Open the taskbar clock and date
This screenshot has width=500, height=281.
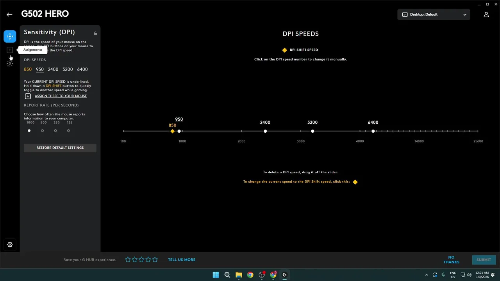point(482,275)
